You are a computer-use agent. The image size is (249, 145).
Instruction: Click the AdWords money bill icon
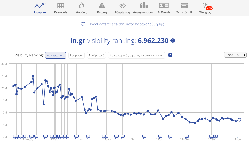[x=164, y=5]
